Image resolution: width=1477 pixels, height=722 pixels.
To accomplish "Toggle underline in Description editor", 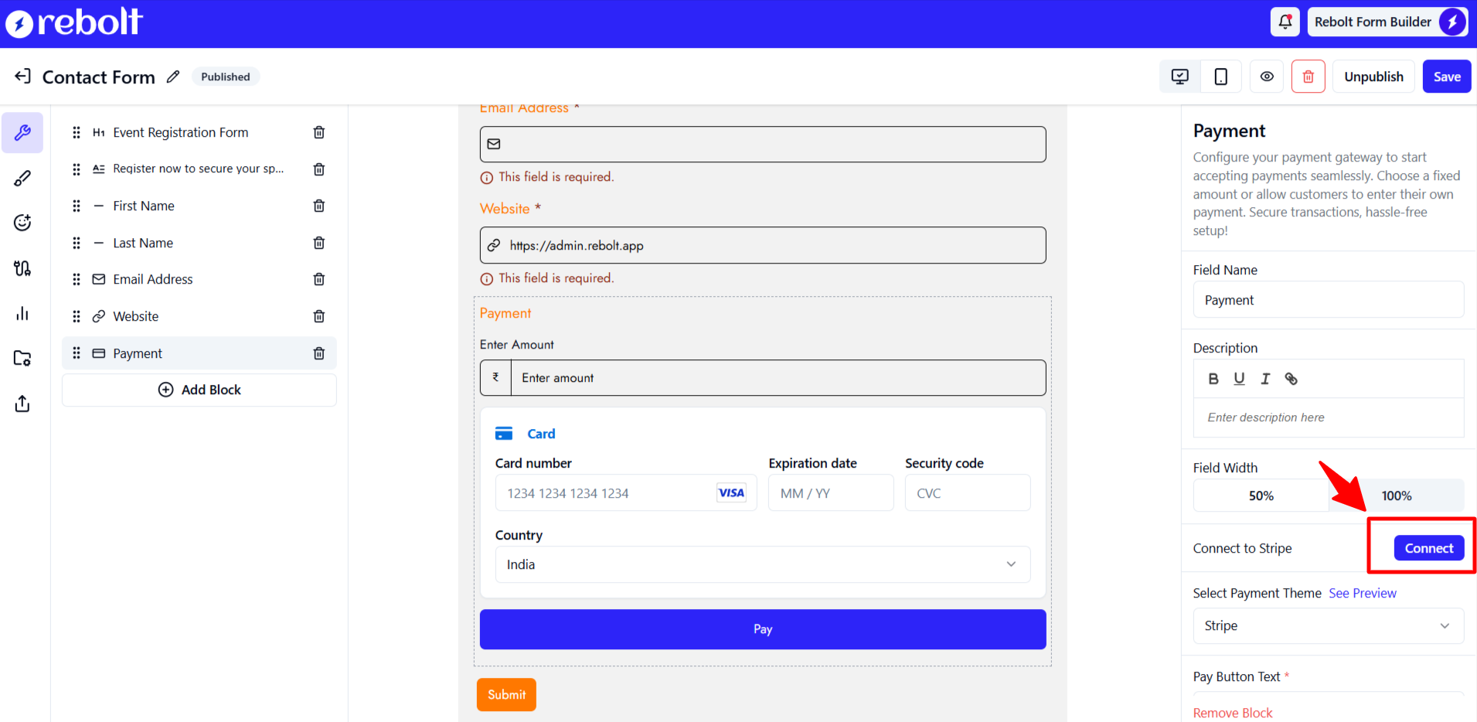I will [x=1239, y=379].
